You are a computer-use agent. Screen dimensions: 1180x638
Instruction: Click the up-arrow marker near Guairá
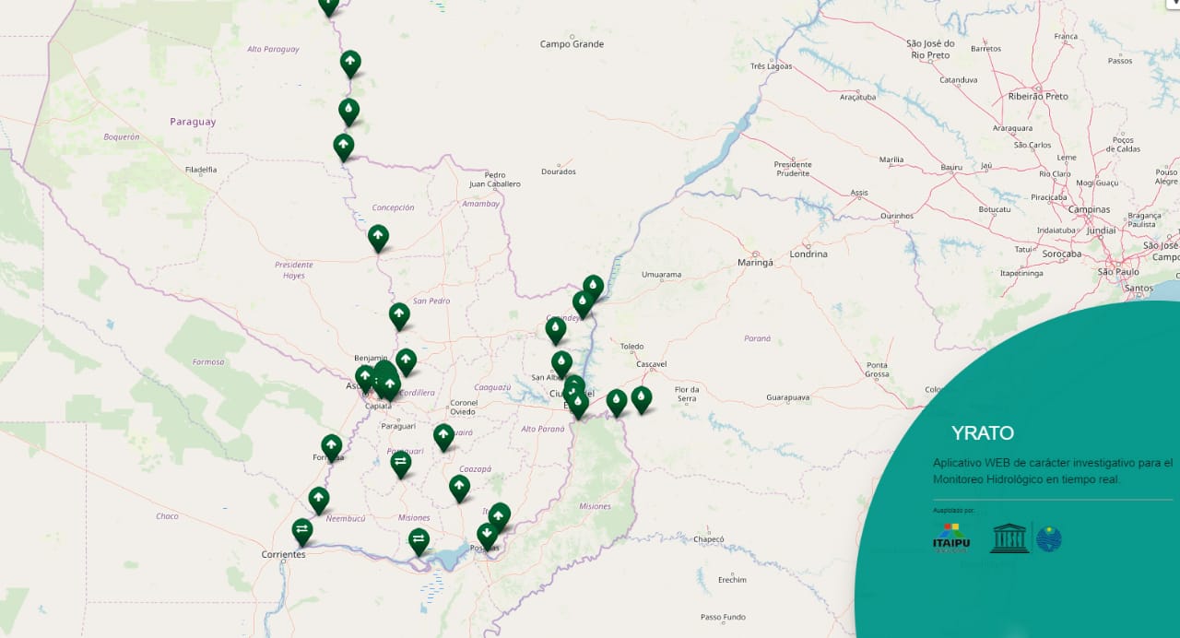pyautogui.click(x=444, y=436)
